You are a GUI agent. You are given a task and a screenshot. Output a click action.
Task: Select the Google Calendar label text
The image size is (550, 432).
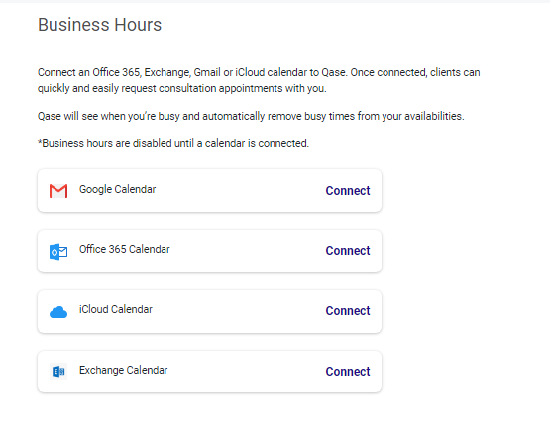coord(117,189)
